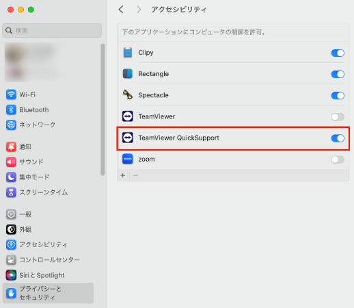Go back with the left chevron
The image size is (354, 308).
pos(121,10)
